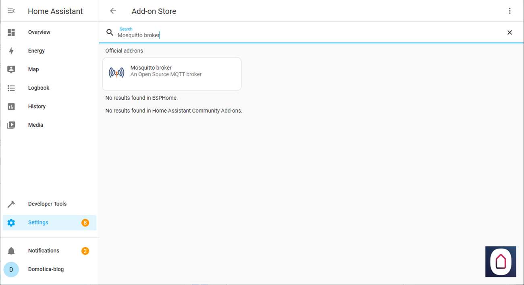The height and width of the screenshot is (285, 524).
Task: Click the orange Settings badge showing 8
Action: (85, 223)
